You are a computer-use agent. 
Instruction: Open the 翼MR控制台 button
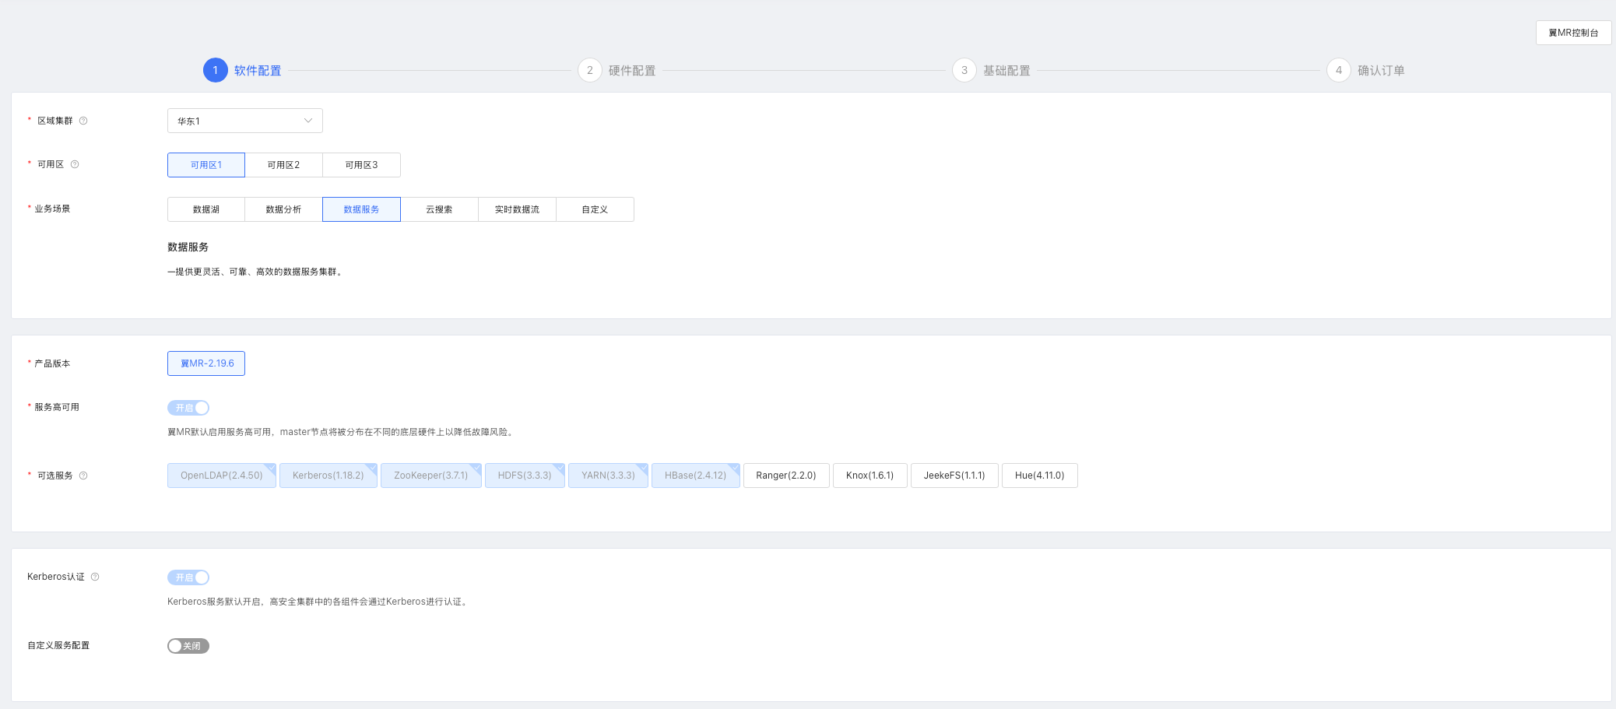click(x=1572, y=33)
